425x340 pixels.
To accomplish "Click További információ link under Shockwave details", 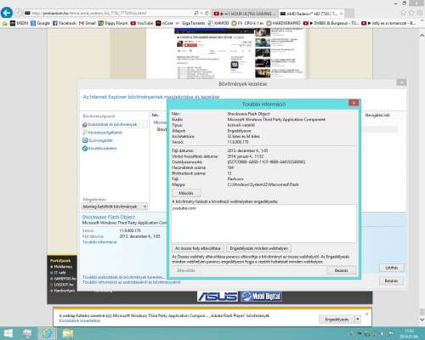I will (x=99, y=242).
